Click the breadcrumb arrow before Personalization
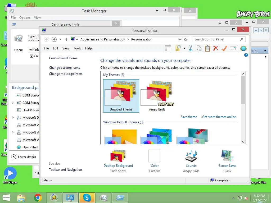This screenshot has height=203, width=271. coord(128,40)
